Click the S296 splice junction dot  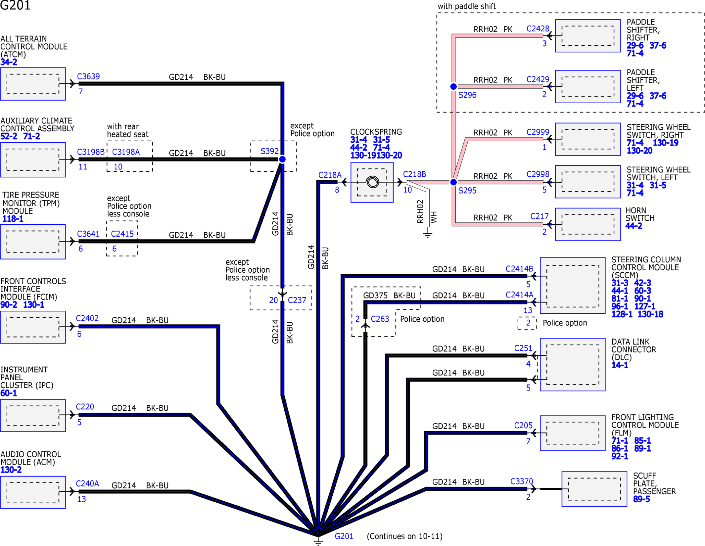[x=453, y=86]
